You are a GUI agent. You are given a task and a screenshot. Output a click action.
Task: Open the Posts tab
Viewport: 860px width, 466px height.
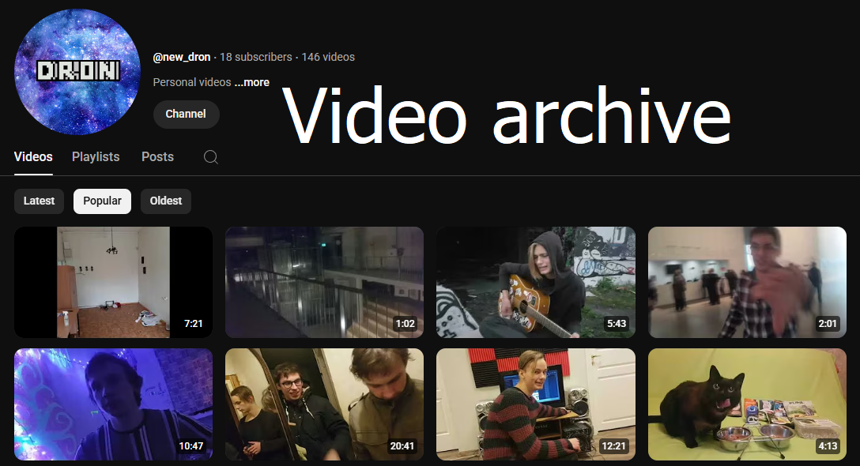tap(157, 157)
